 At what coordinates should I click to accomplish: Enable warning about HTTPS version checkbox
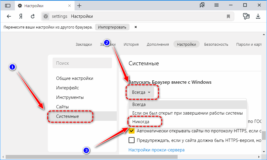pyautogui.click(x=132, y=140)
